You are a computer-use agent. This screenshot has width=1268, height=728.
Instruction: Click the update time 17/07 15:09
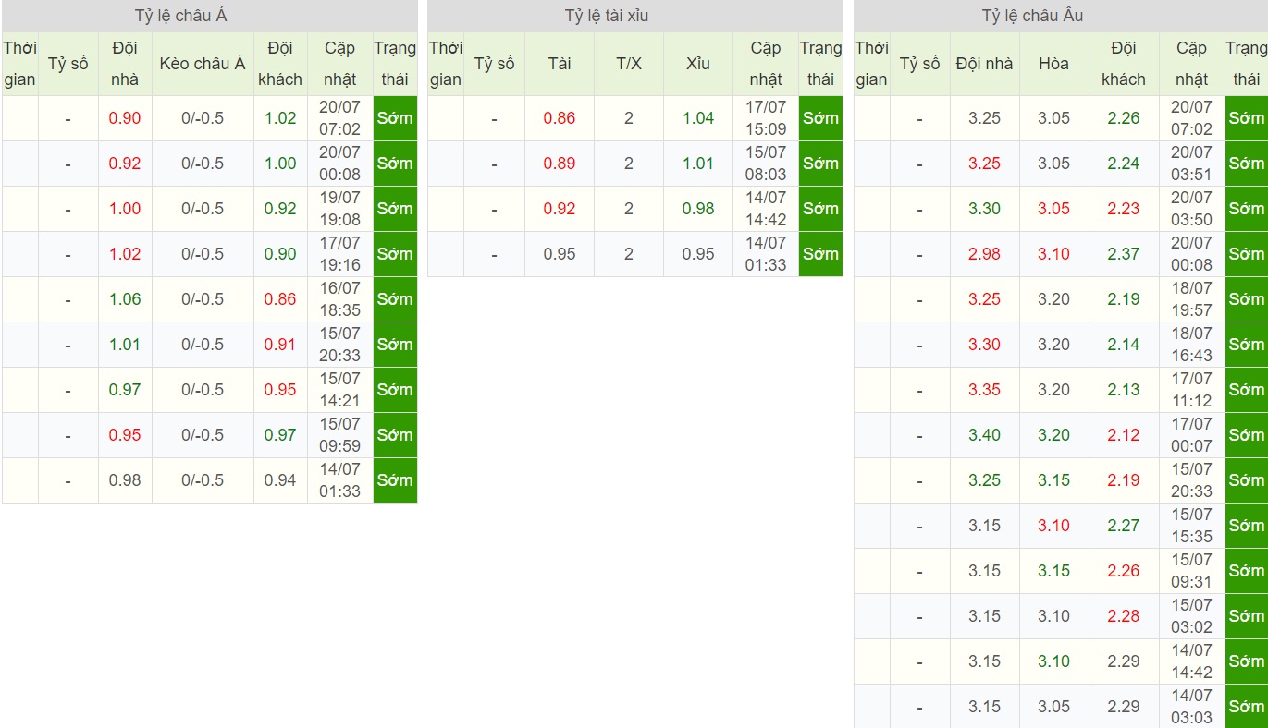766,118
